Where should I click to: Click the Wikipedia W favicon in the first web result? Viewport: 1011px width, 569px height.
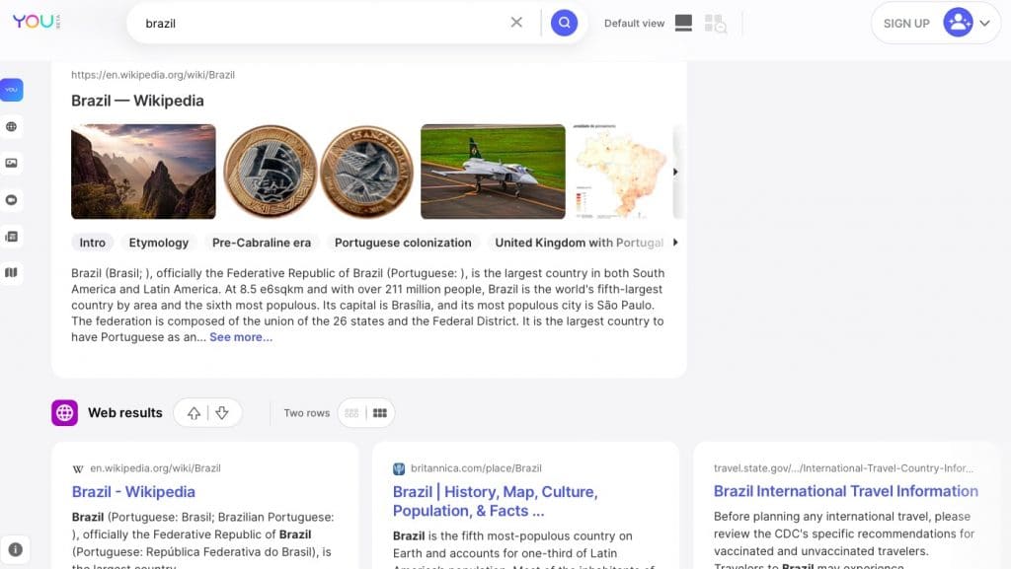[x=77, y=468]
